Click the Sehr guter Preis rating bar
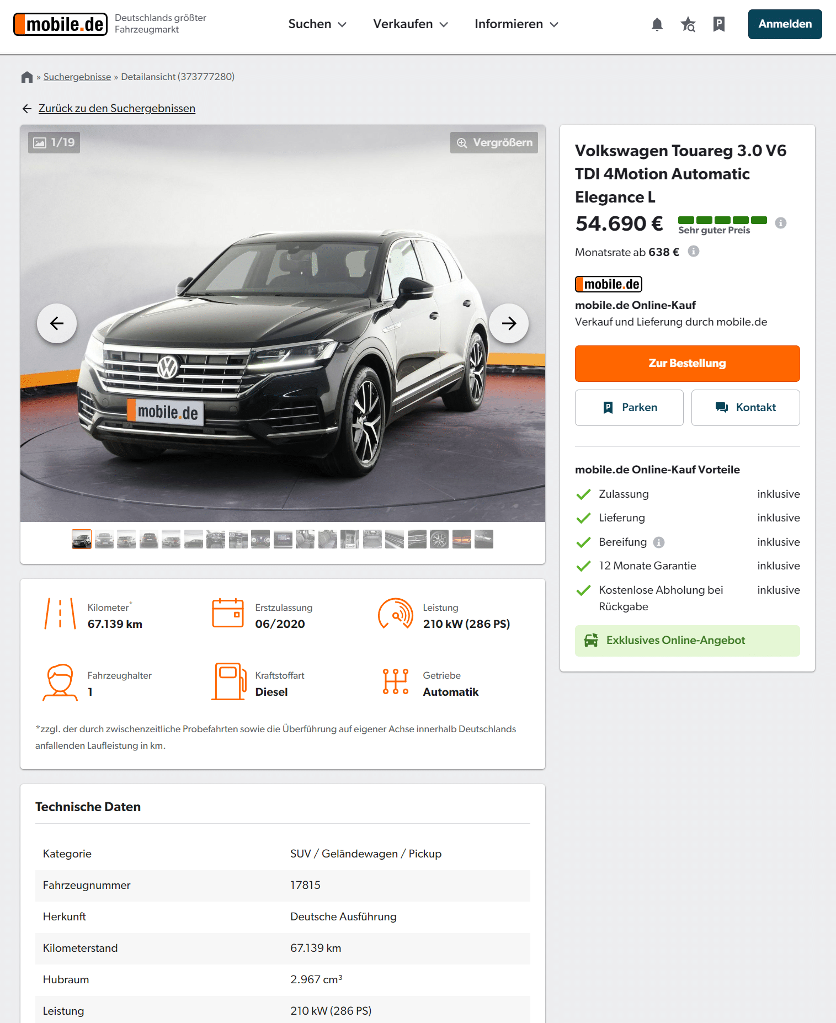The image size is (836, 1023). click(722, 220)
